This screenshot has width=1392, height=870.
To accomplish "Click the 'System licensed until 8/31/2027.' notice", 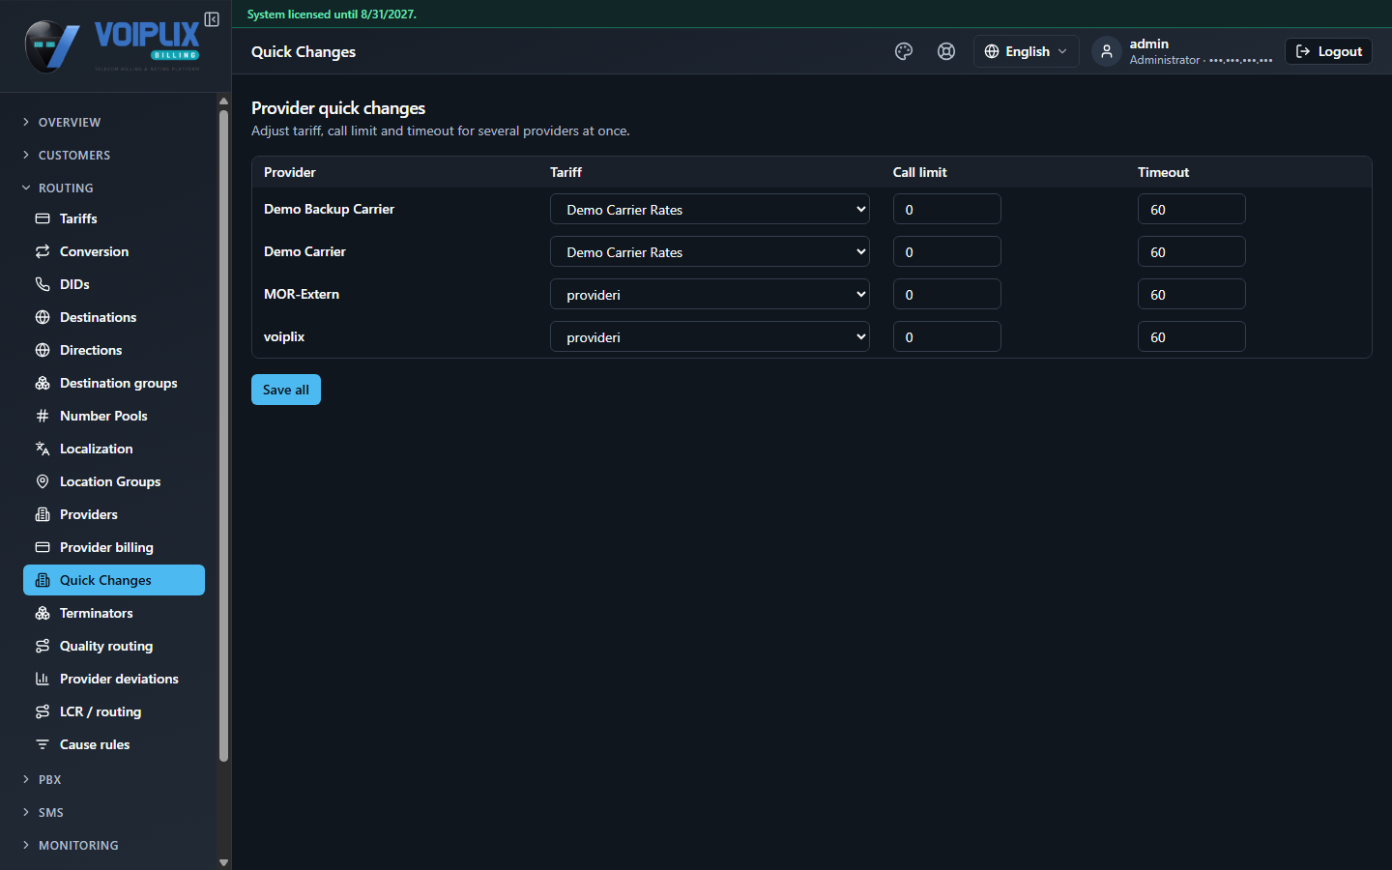I will (x=332, y=14).
